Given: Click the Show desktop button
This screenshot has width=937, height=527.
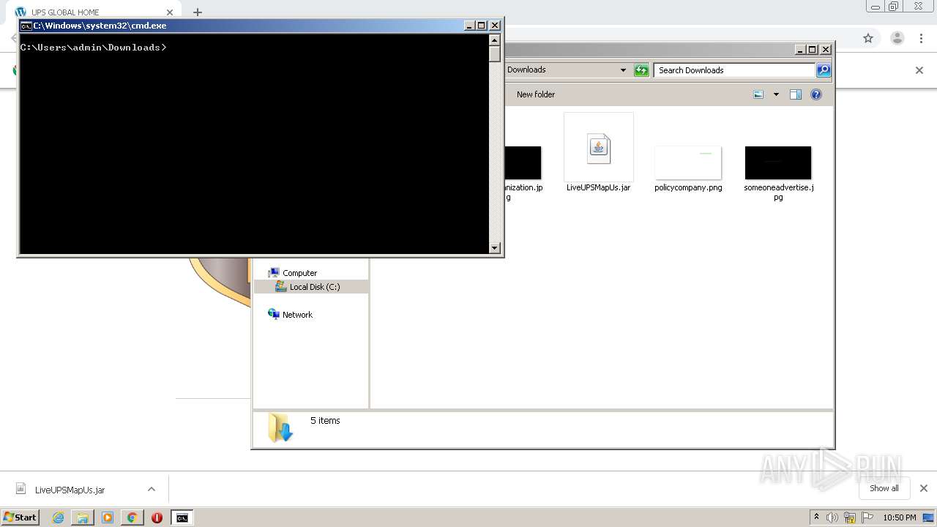Looking at the screenshot, I should (928, 517).
